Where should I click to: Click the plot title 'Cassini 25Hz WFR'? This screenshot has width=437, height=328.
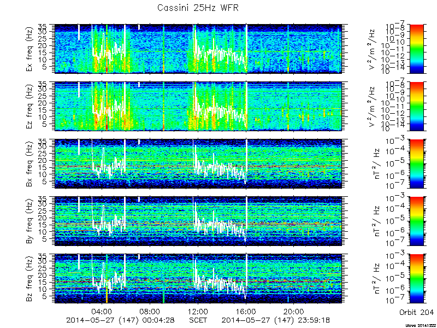198,8
